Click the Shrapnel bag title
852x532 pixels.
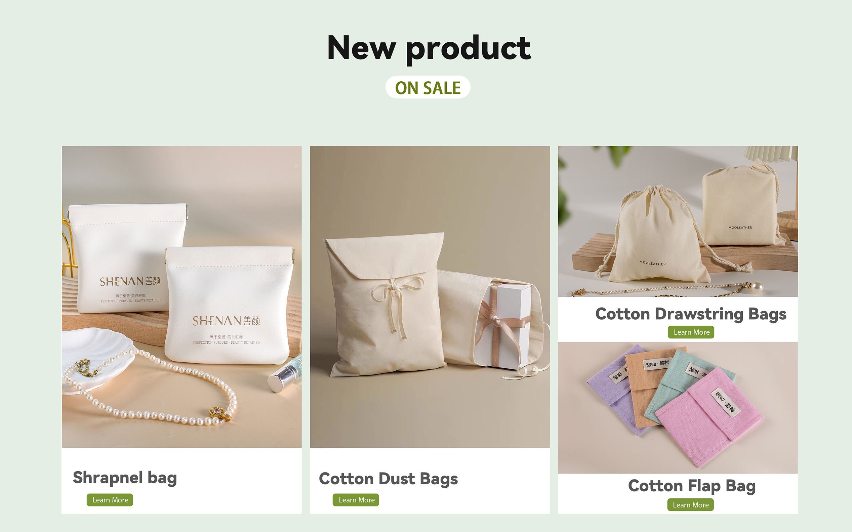point(125,478)
